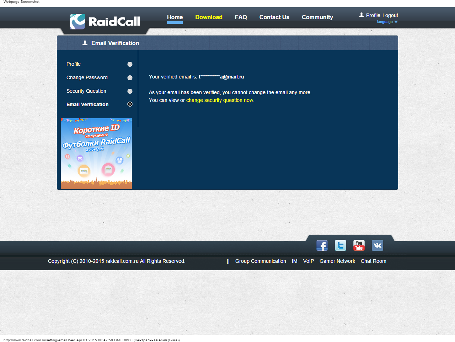The height and width of the screenshot is (342, 455).
Task: Click the person icon next to Email Verification title
Action: pos(85,43)
